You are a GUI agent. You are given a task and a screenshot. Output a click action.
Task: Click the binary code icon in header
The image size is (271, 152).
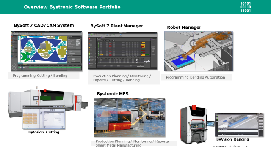pyautogui.click(x=246, y=7)
